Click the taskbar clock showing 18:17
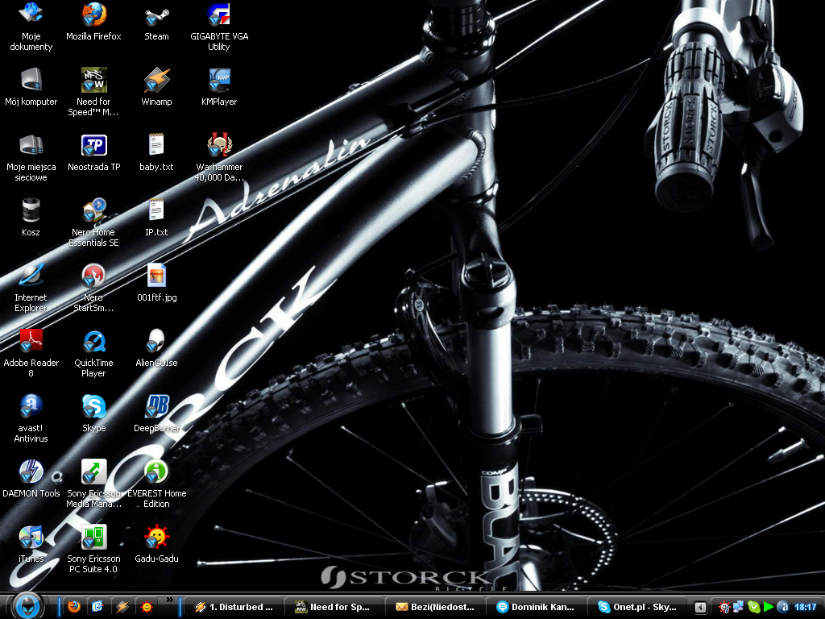The image size is (825, 619). [805, 608]
